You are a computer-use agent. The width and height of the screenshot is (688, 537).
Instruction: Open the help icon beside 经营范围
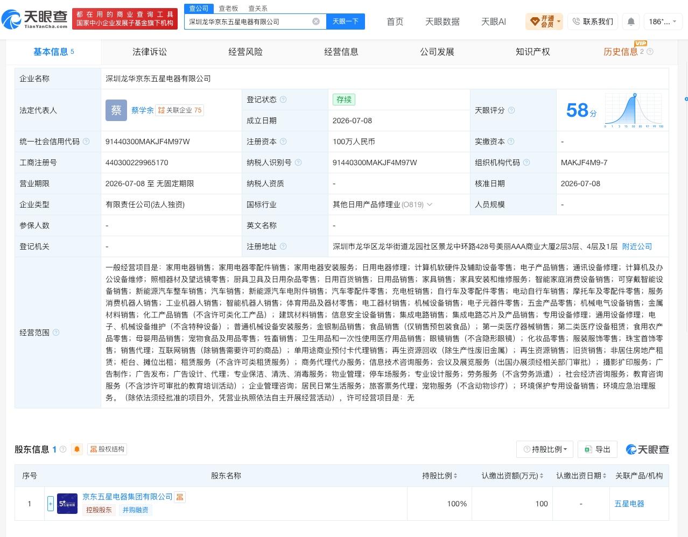coord(56,333)
